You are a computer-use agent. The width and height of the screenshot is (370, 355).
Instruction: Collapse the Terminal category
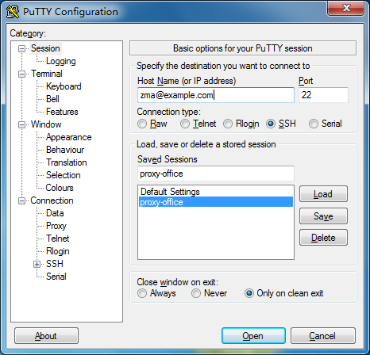coord(21,74)
